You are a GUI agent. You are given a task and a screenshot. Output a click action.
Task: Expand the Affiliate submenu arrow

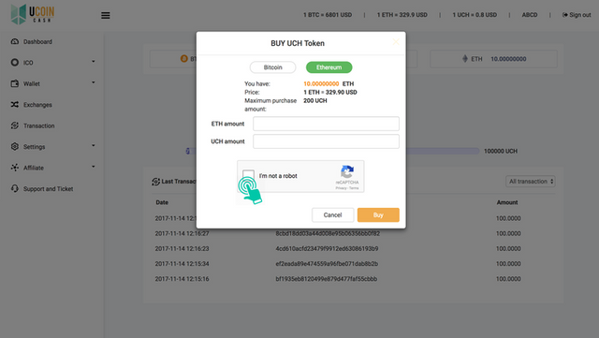coord(94,167)
